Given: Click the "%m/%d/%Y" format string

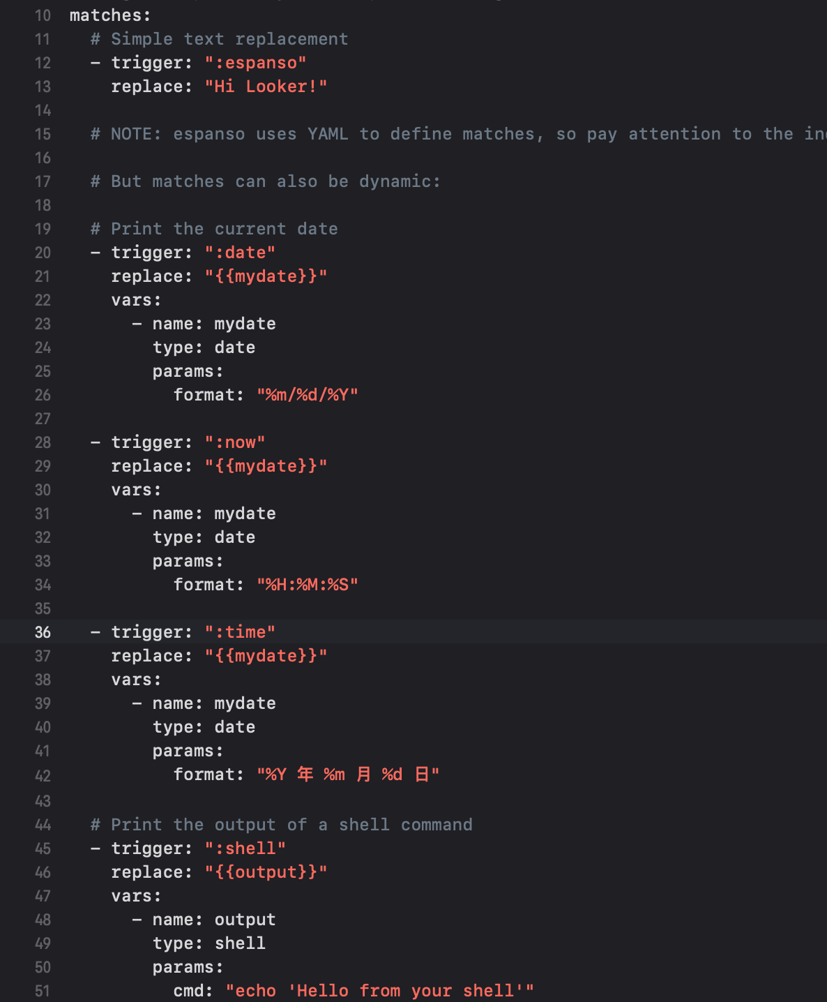Looking at the screenshot, I should point(307,395).
